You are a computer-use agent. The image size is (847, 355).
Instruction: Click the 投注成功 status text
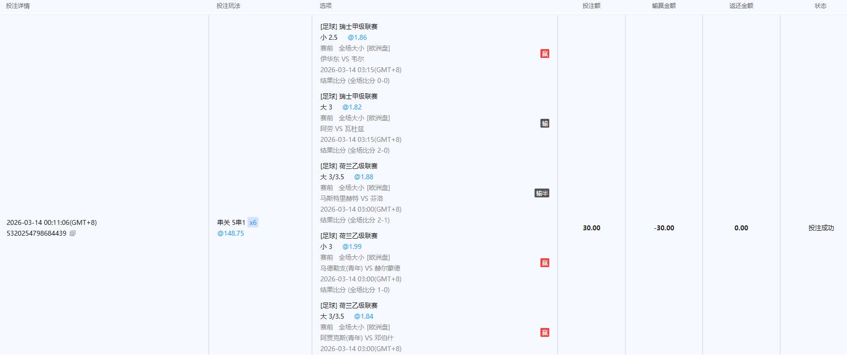click(x=821, y=228)
